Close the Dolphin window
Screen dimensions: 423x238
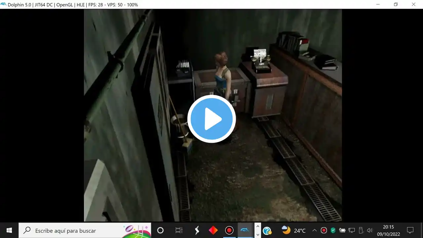[x=413, y=4]
